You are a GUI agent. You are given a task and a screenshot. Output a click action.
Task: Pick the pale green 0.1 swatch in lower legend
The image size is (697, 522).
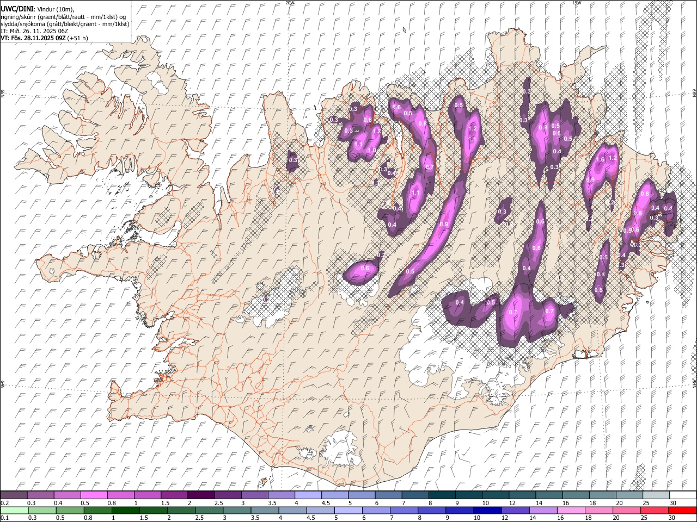point(15,510)
